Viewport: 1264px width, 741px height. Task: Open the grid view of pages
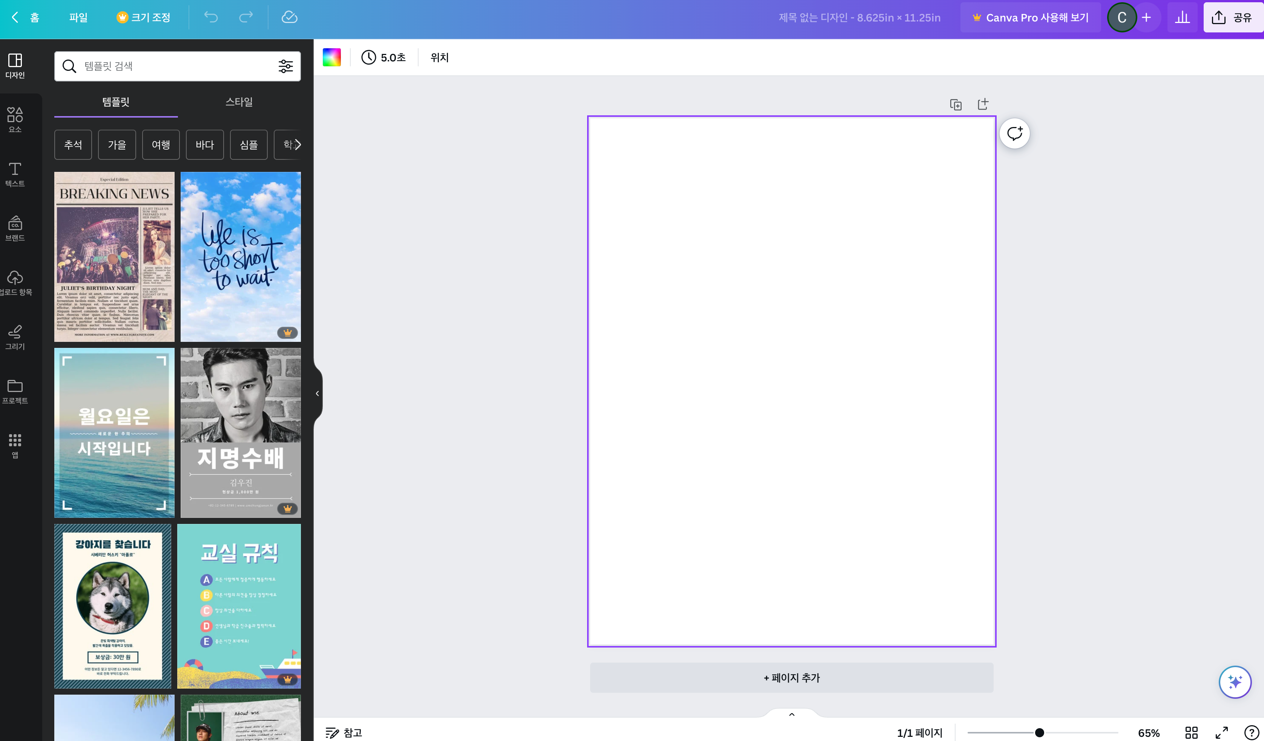tap(1191, 732)
